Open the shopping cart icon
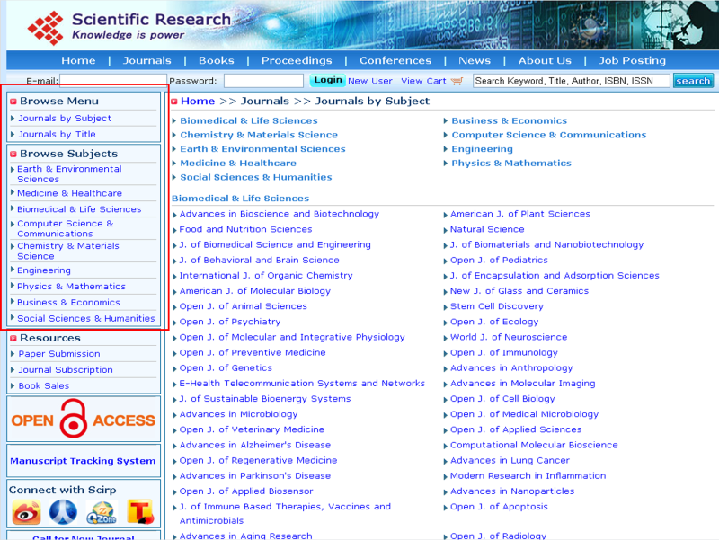Viewport: 719px width, 540px height. [457, 81]
